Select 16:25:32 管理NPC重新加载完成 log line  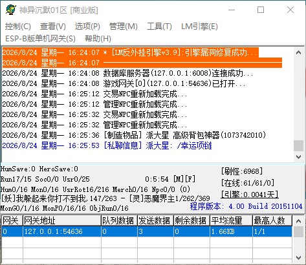click(94, 125)
